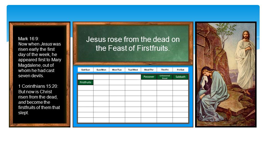Click the Wed/Thr column header
The height and width of the screenshot is (149, 266).
pyautogui.click(x=149, y=70)
